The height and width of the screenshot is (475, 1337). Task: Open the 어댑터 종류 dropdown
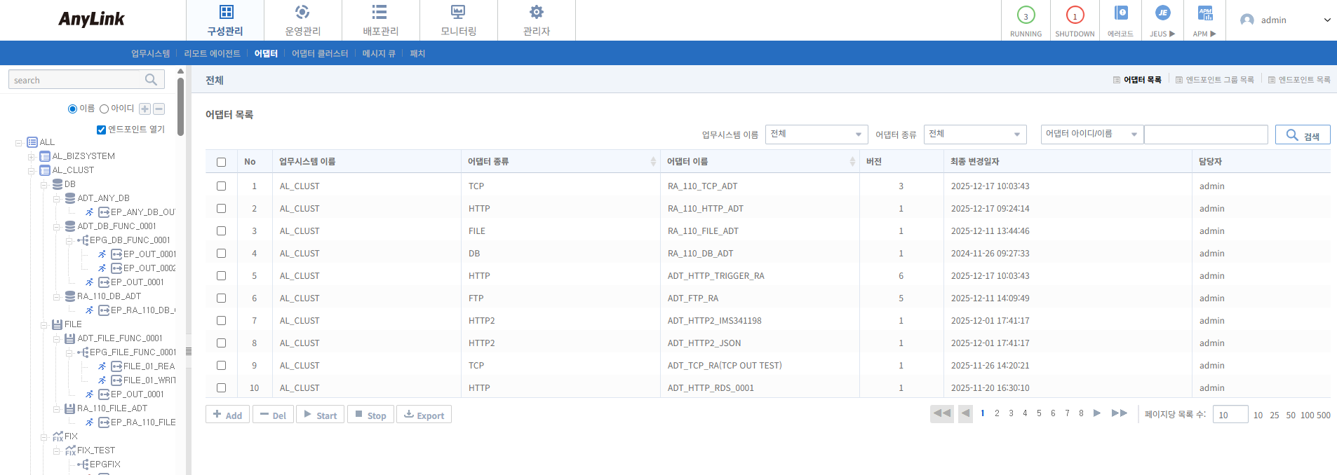(x=974, y=135)
